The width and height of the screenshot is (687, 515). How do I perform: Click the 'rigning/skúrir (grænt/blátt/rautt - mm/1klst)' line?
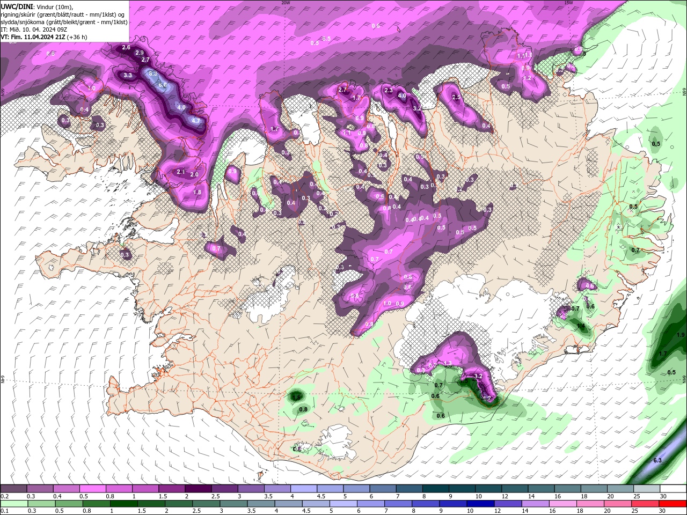(x=58, y=14)
